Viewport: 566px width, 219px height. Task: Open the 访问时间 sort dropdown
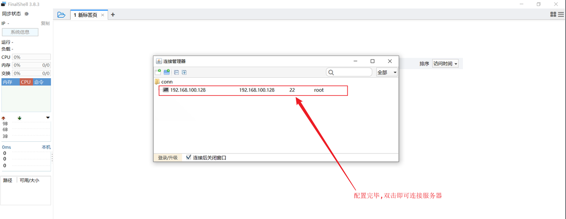tap(445, 64)
